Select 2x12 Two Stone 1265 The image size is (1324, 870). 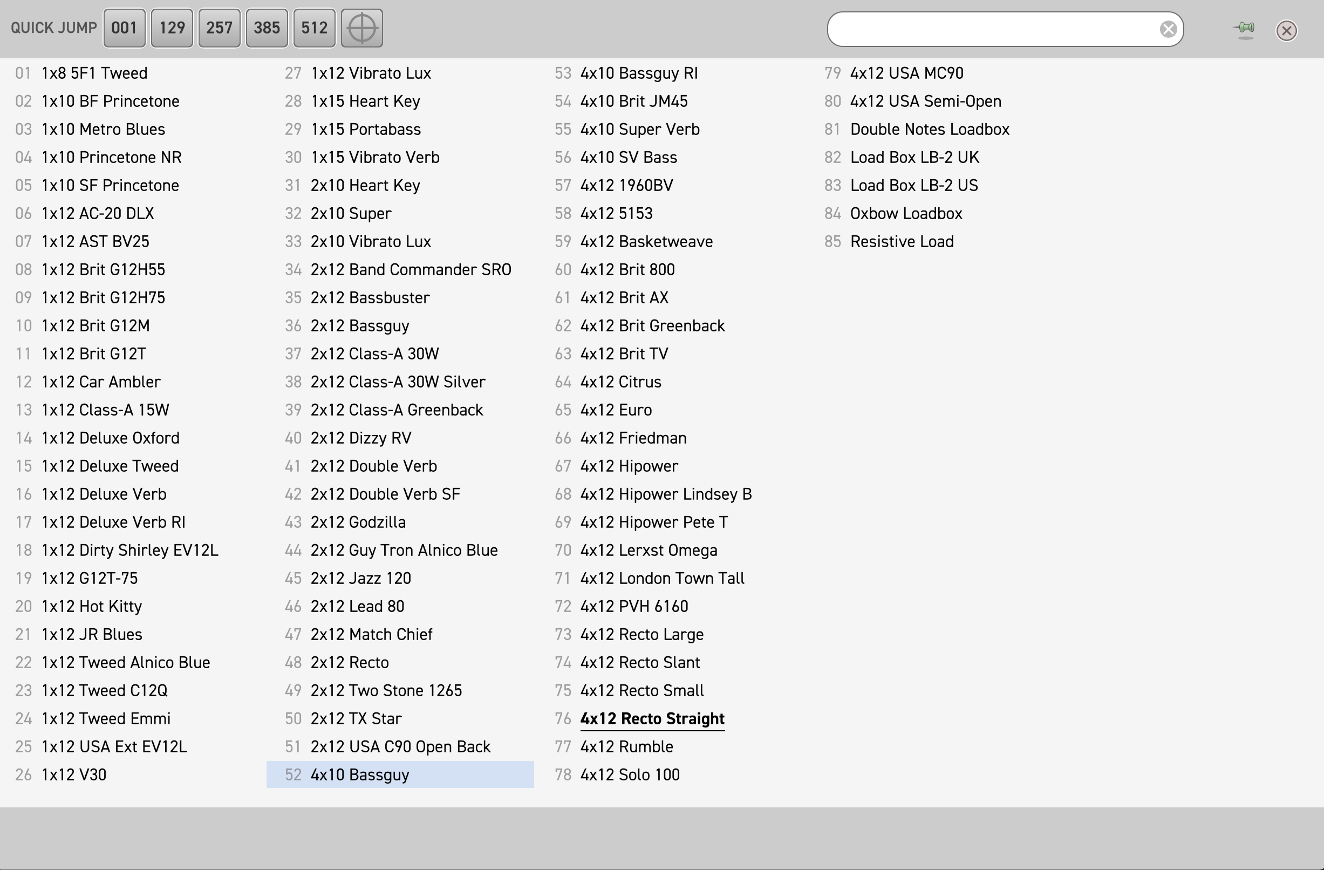(x=387, y=690)
